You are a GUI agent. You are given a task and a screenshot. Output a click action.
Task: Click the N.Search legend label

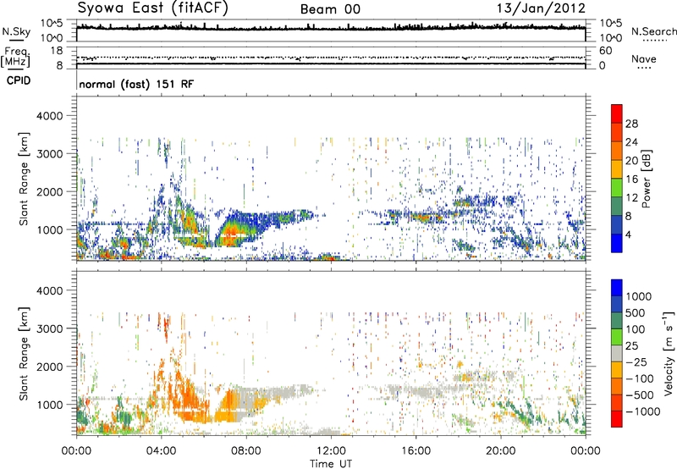point(653,31)
